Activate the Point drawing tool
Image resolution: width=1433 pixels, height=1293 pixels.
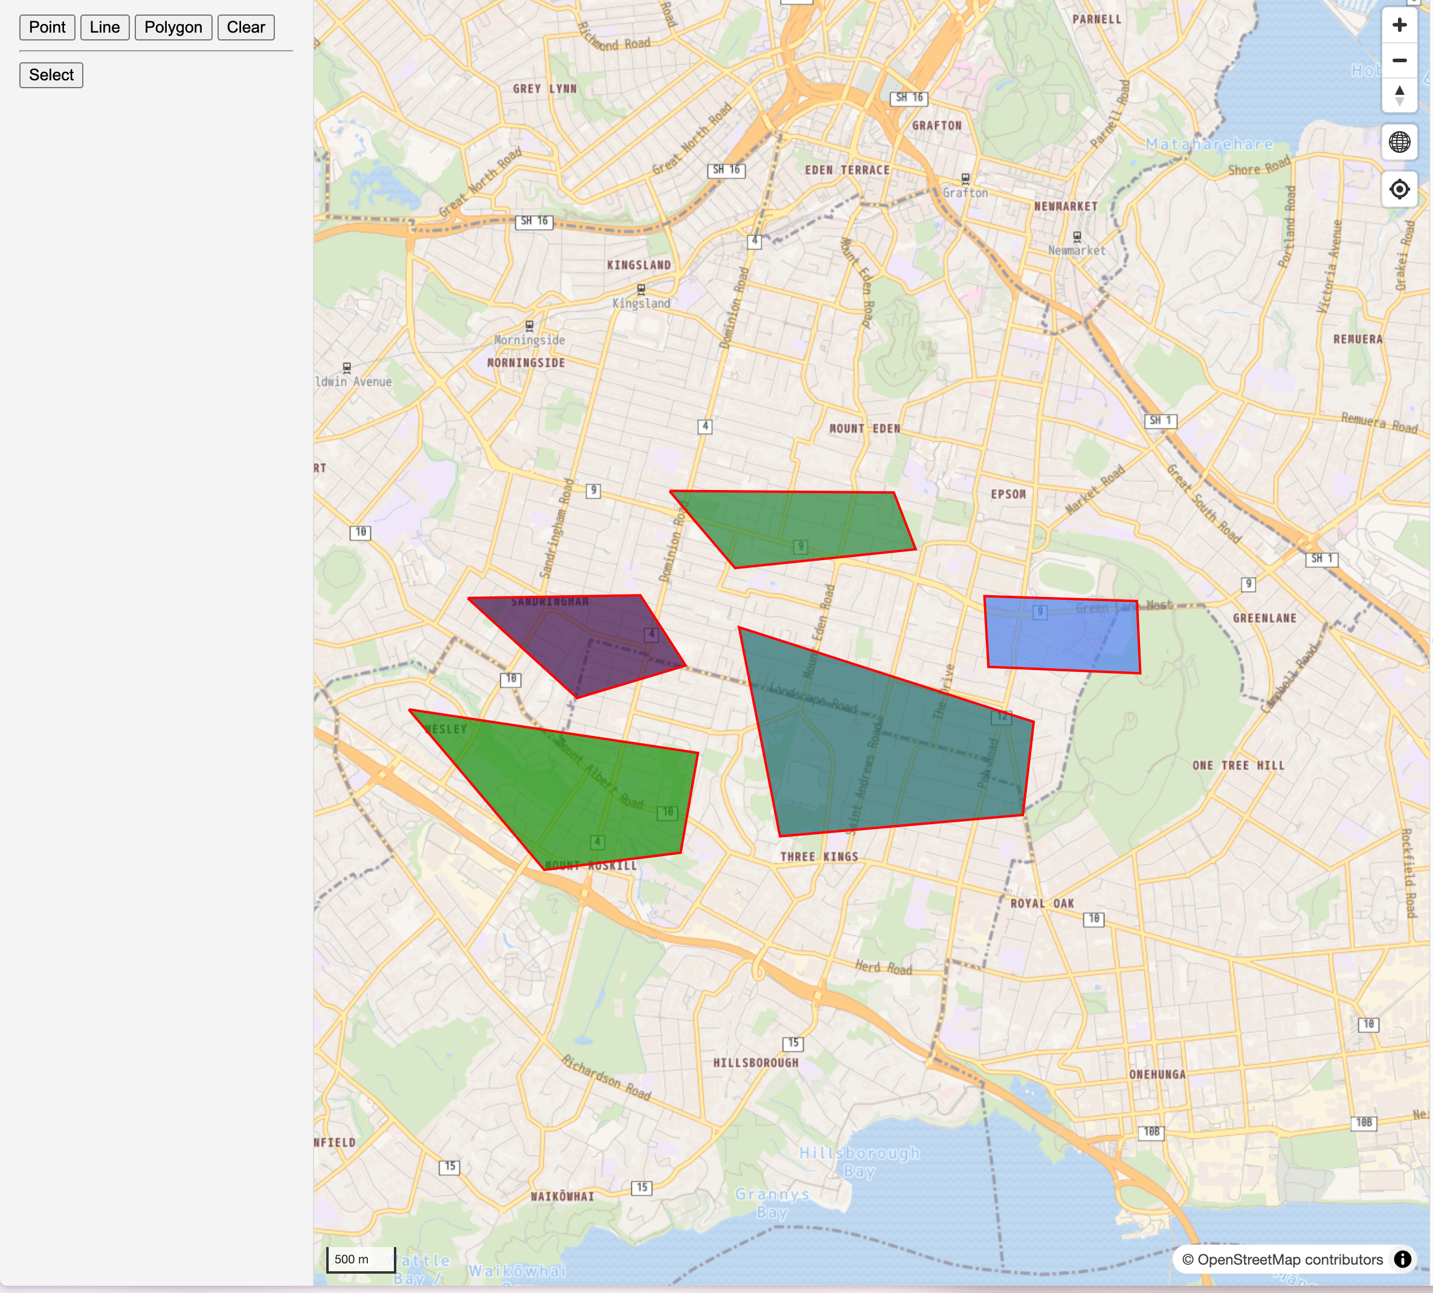click(x=47, y=27)
